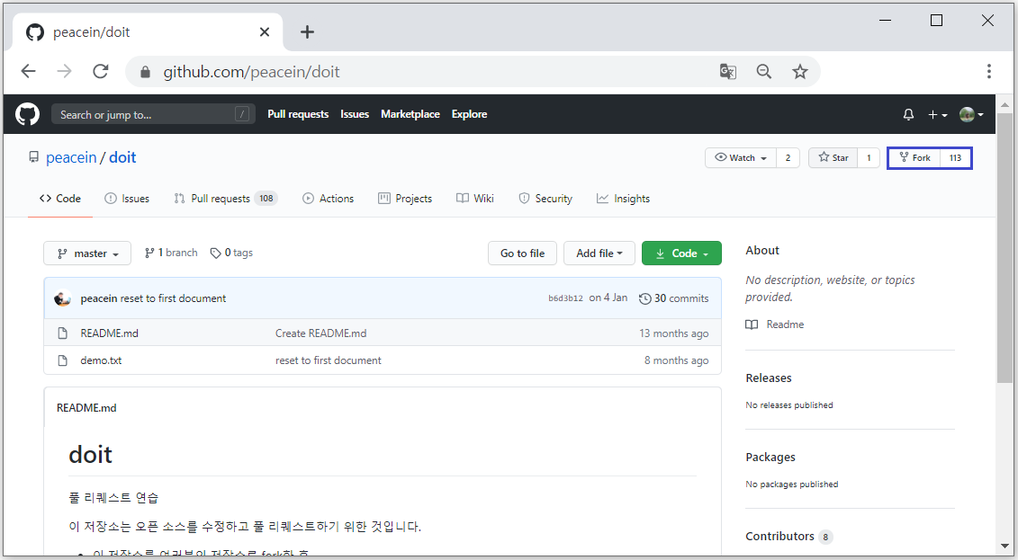
Task: Expand the green Code download dropdown
Action: click(681, 253)
